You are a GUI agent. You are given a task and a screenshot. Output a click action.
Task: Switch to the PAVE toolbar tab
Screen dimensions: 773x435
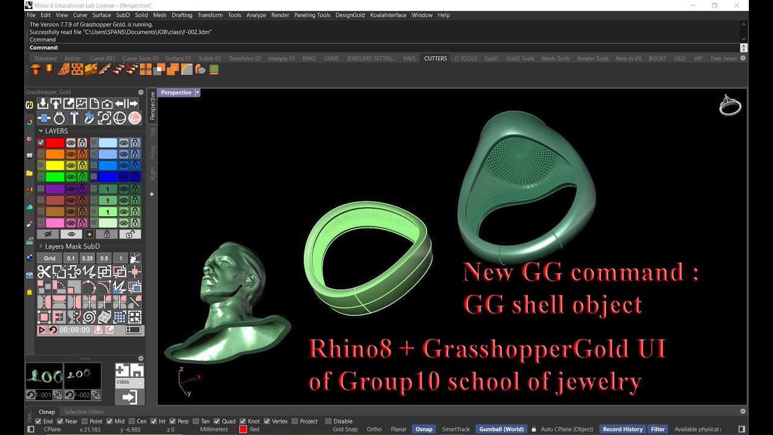(409, 59)
